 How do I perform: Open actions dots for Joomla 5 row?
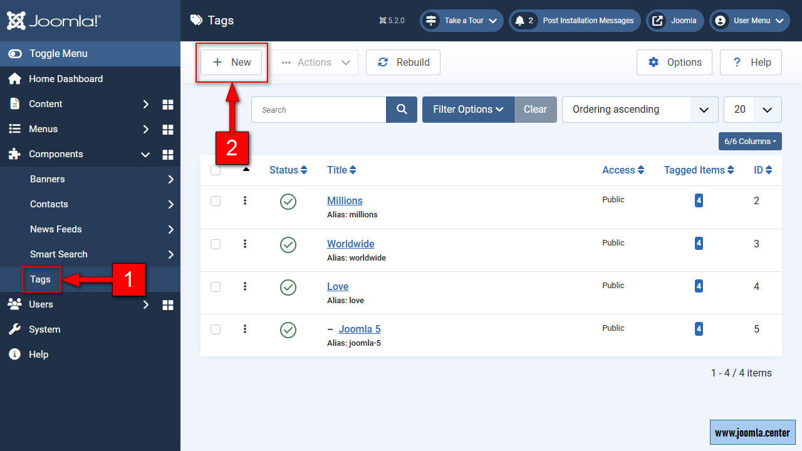[245, 329]
